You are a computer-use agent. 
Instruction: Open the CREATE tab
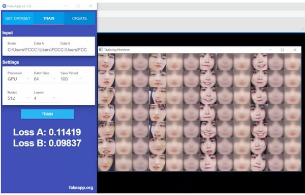click(x=79, y=18)
